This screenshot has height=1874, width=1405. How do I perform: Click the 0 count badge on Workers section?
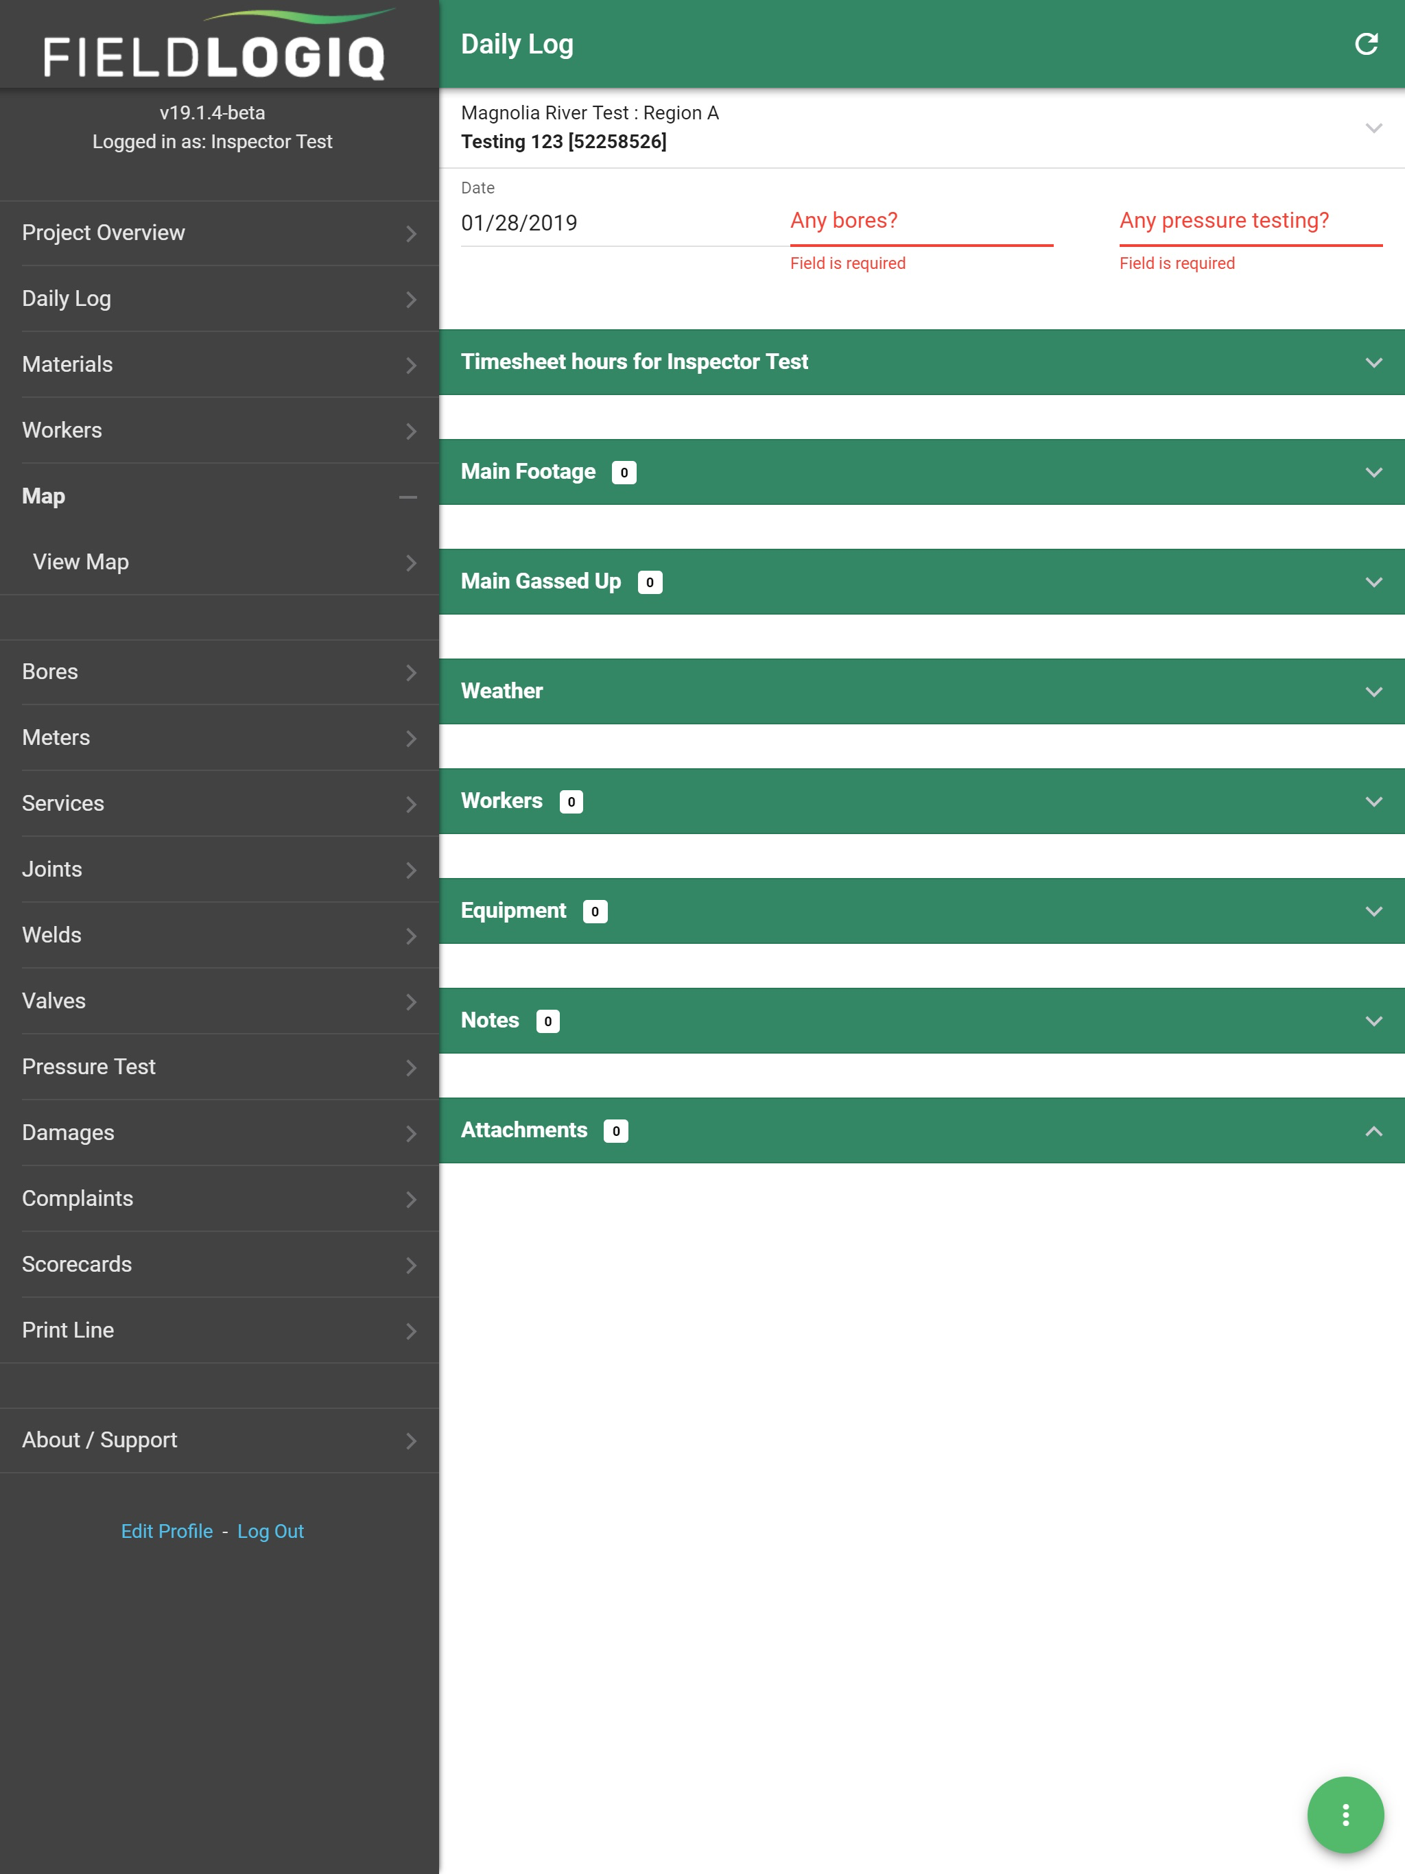[571, 801]
